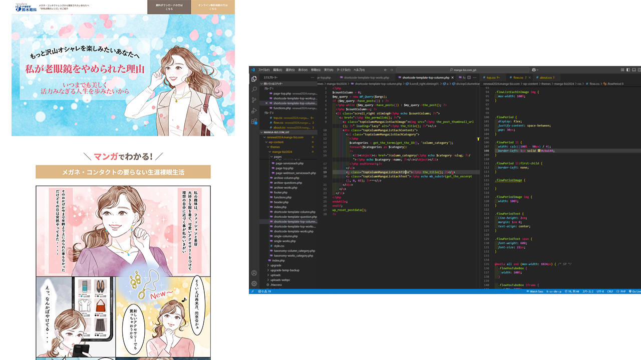Open the Accounts menu icon
The width and height of the screenshot is (641, 360).
click(254, 273)
